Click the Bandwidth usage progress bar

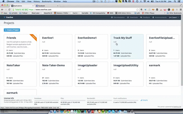[x=99, y=100]
